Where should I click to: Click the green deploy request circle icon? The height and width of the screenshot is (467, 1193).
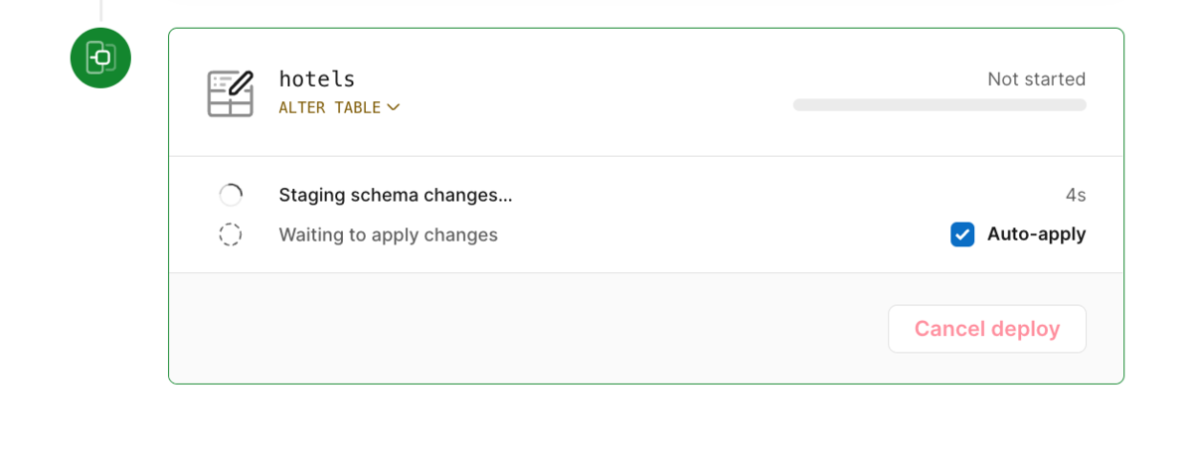click(100, 58)
